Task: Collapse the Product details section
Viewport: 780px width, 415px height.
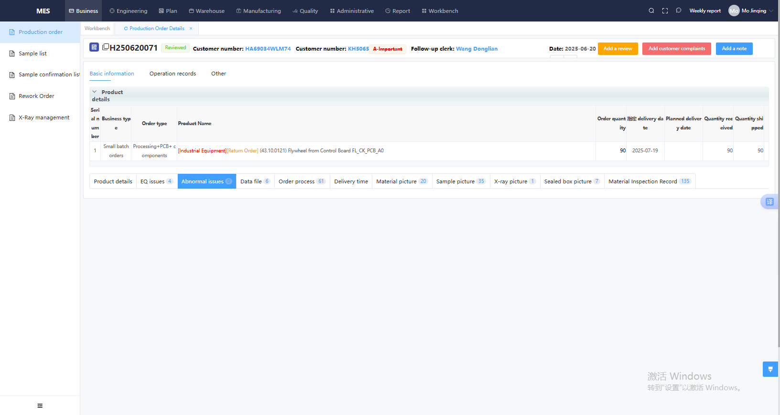Action: click(x=95, y=92)
